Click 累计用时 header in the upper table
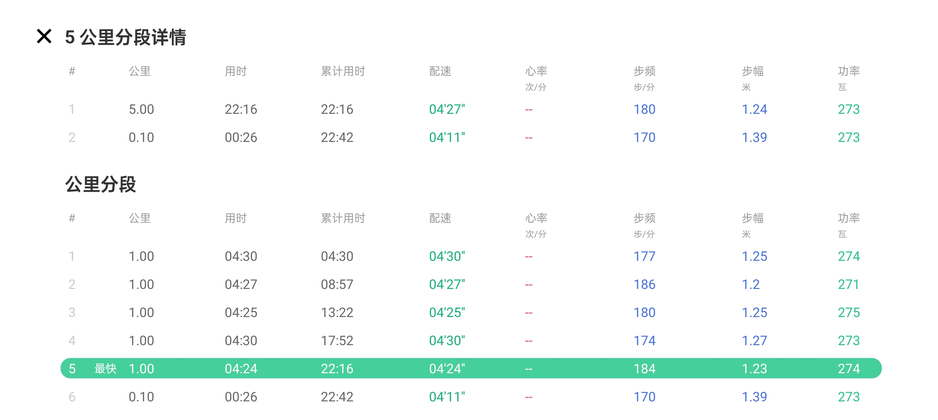Viewport: 938px width, 420px height. [x=343, y=71]
